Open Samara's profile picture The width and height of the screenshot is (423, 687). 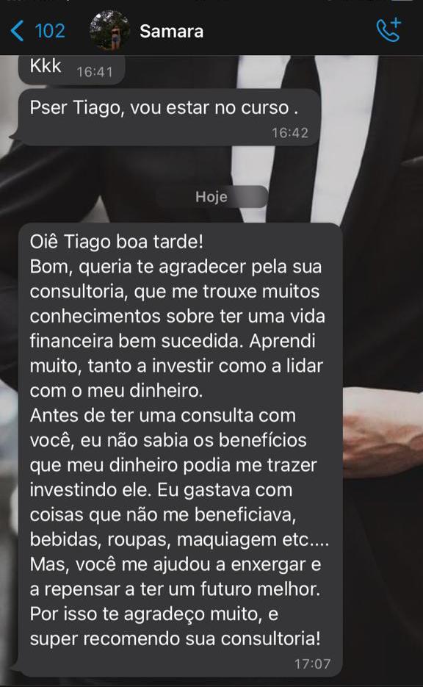pyautogui.click(x=109, y=31)
